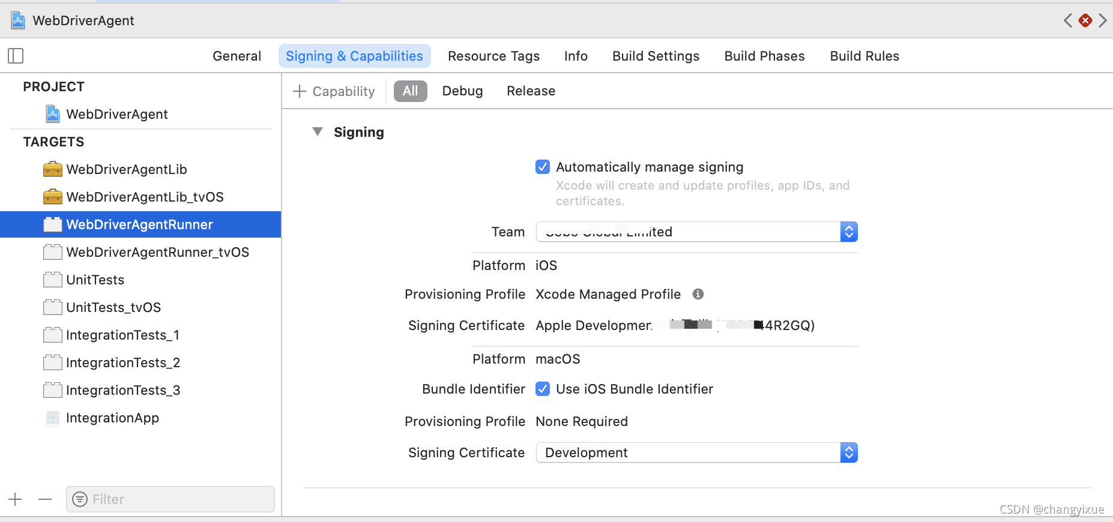Go to previous issue with left chevron
Viewport: 1113px width, 522px height.
[x=1068, y=20]
